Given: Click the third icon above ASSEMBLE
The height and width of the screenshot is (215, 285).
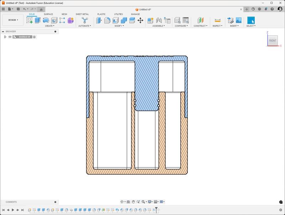Looking at the screenshot, I should (167, 20).
